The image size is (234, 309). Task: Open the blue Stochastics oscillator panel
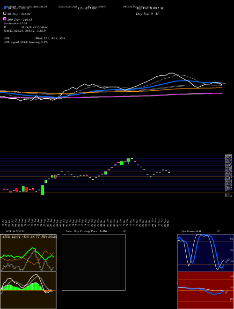tap(205, 253)
